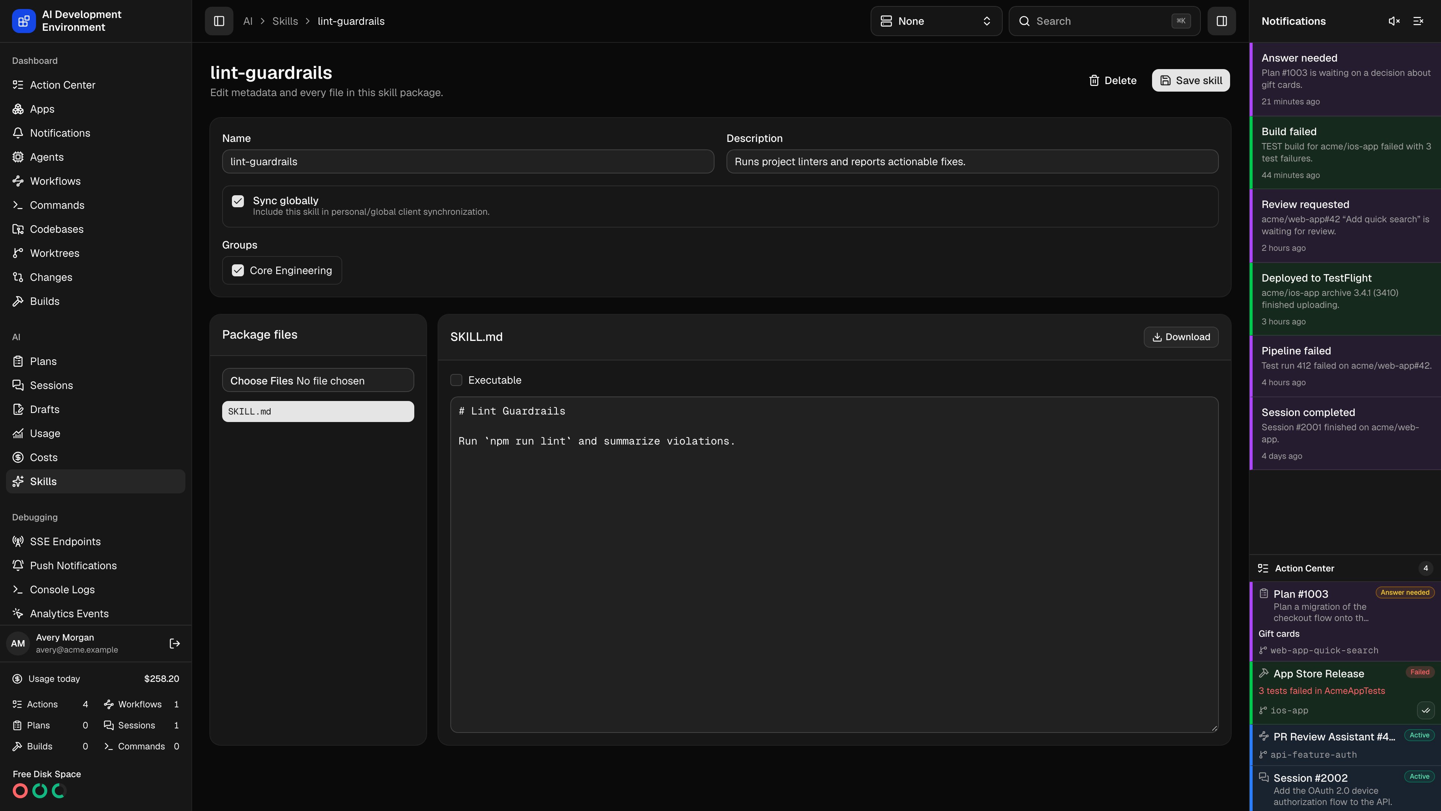The width and height of the screenshot is (1441, 811).
Task: Click the Action Center panel header icon
Action: coord(1263,568)
